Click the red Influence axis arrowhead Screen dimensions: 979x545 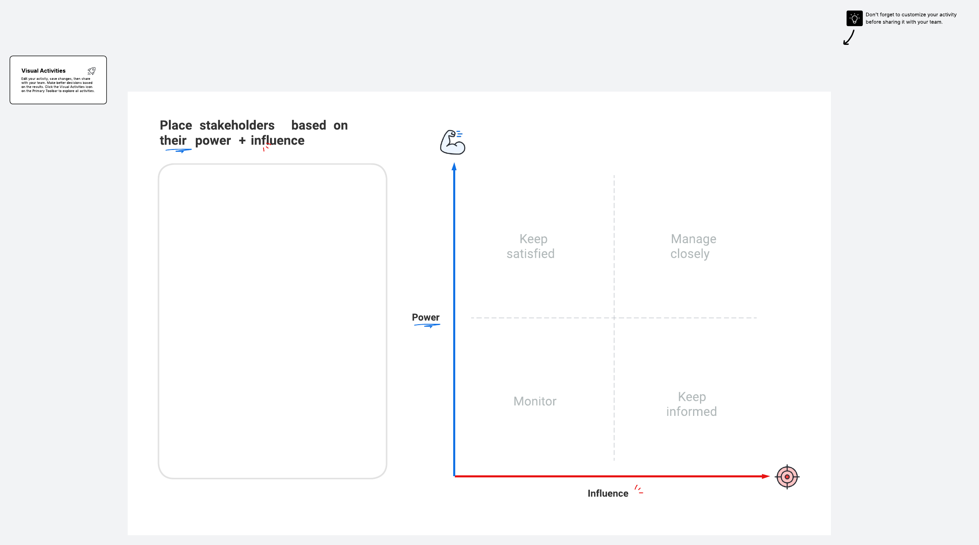[x=765, y=476]
